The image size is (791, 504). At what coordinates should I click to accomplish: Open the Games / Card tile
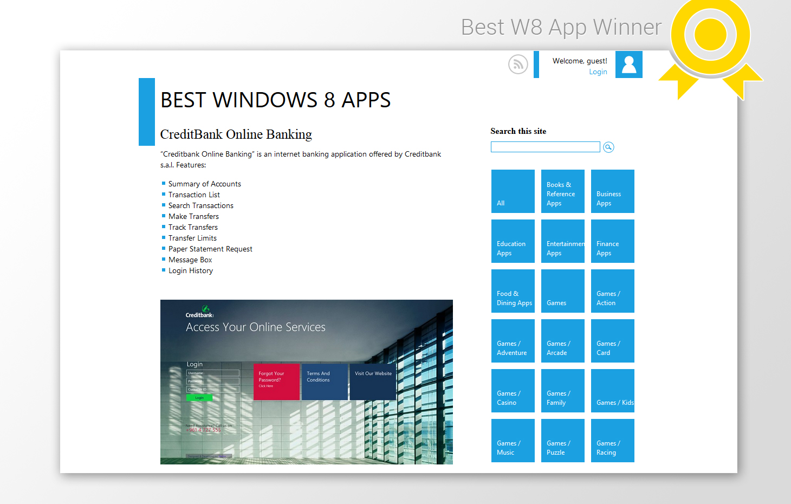pos(613,341)
